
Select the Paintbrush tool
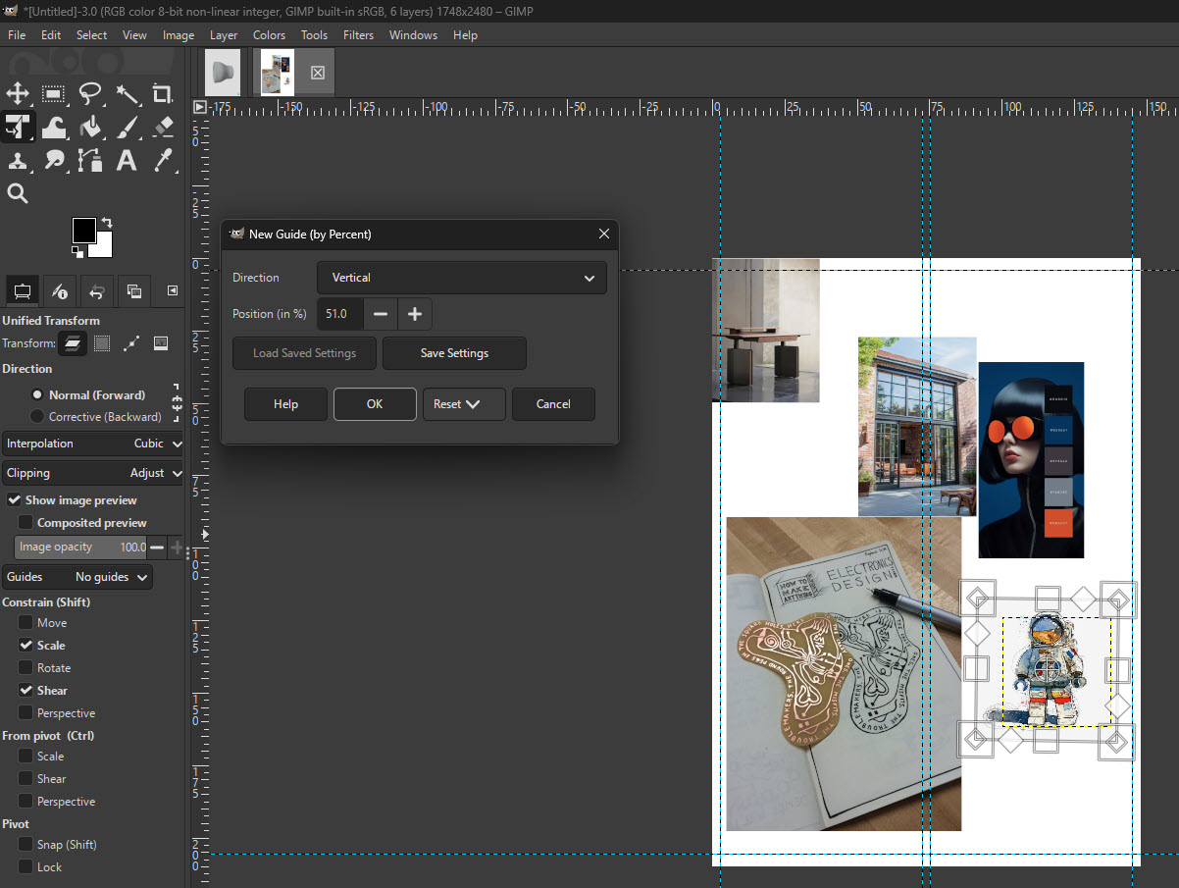coord(127,127)
